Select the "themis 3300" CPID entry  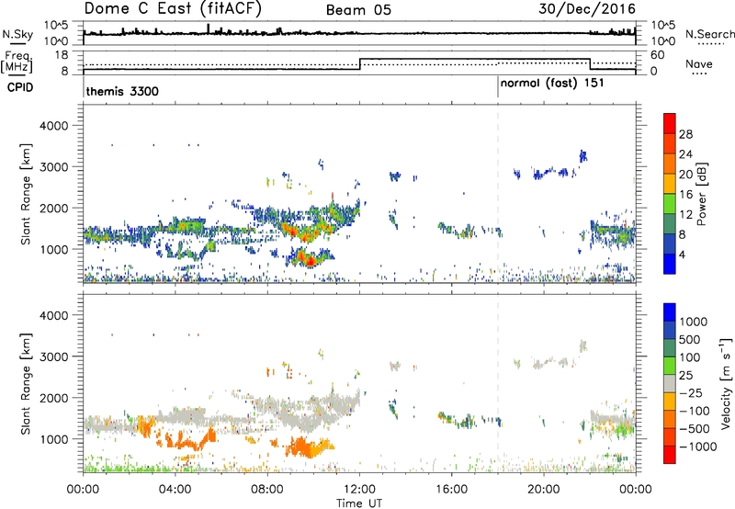[x=122, y=91]
